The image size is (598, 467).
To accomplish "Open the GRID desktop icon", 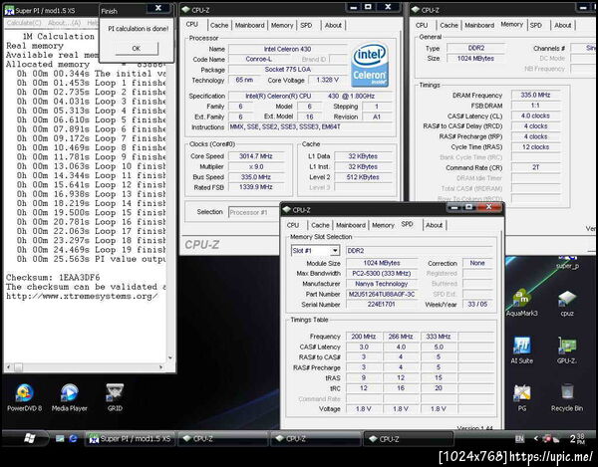I will click(x=115, y=397).
